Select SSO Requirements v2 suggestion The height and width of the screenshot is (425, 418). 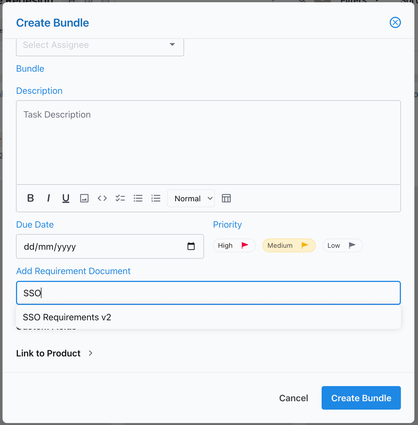pyautogui.click(x=208, y=317)
